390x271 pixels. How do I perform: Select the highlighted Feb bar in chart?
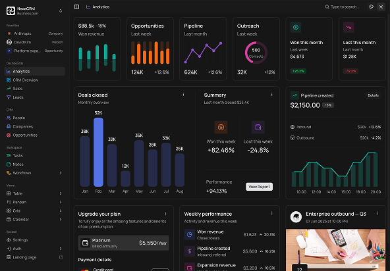98,152
